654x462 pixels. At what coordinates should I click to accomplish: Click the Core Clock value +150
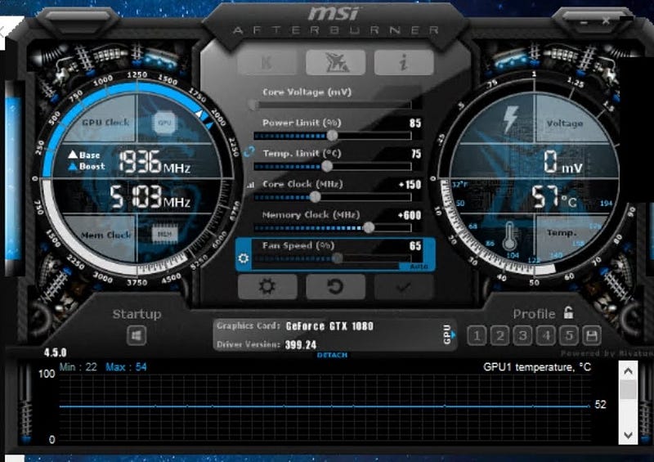pos(410,185)
